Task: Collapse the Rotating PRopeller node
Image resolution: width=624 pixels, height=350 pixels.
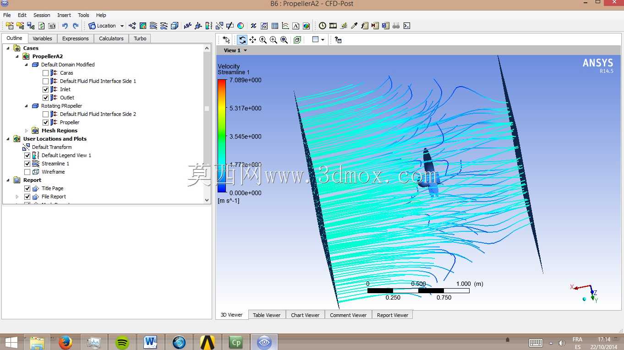Action: (26, 106)
